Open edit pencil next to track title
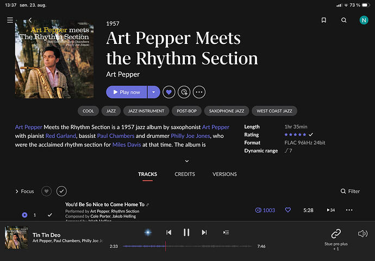The width and height of the screenshot is (375, 261). 148,205
